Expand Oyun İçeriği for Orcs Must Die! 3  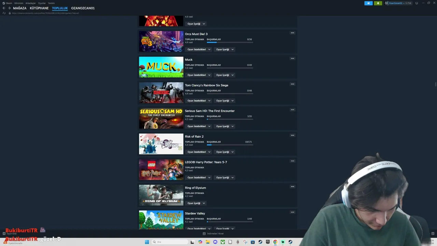225,50
